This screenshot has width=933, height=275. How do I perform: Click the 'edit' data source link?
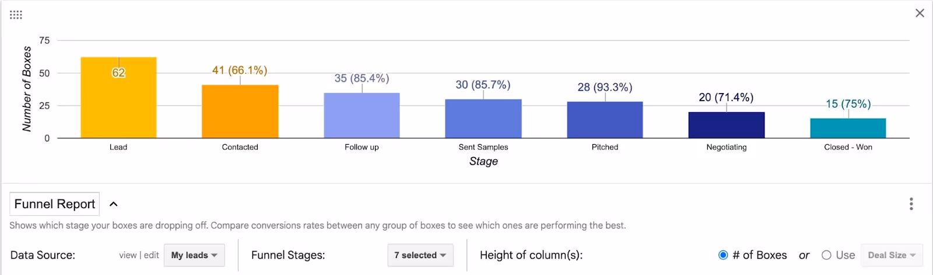tap(152, 255)
